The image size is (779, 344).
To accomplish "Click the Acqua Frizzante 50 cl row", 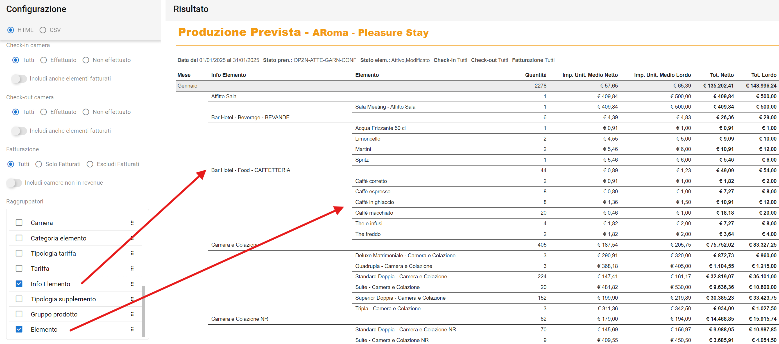I will tap(565, 128).
